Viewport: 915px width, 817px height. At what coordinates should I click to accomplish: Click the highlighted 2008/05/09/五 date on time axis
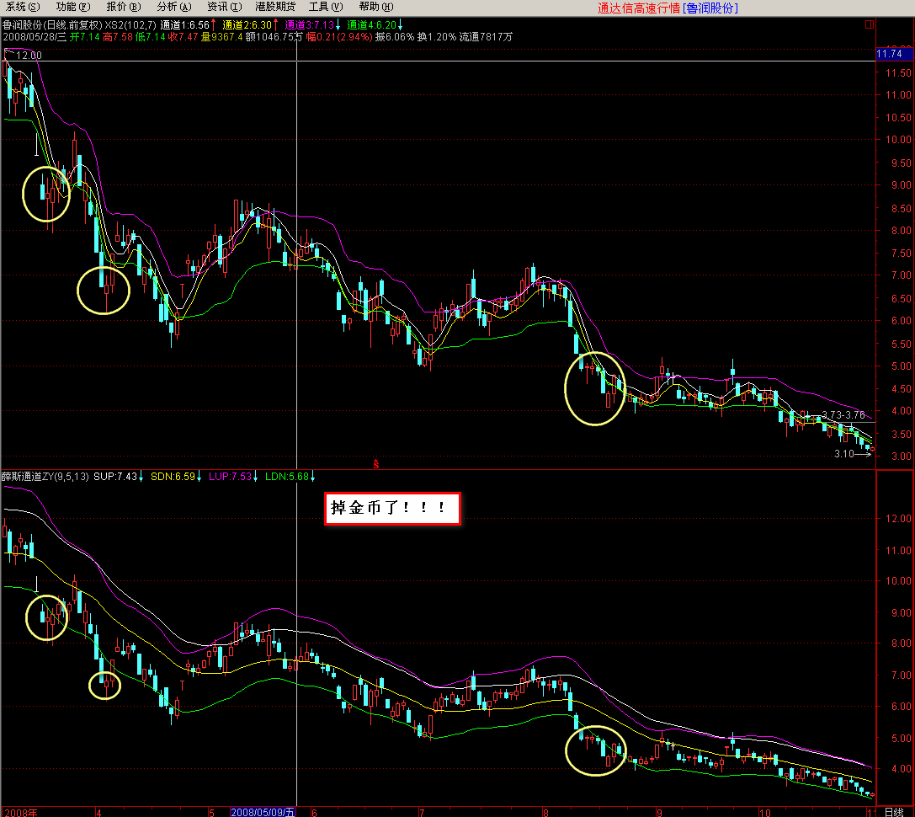click(x=263, y=812)
